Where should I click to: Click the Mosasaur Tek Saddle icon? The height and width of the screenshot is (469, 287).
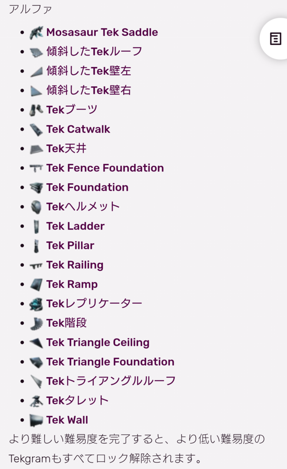36,33
